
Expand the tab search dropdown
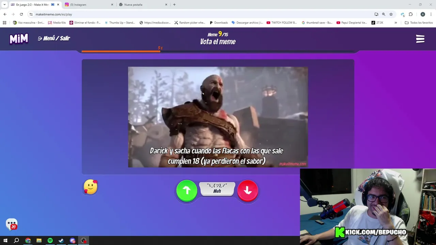click(x=4, y=5)
